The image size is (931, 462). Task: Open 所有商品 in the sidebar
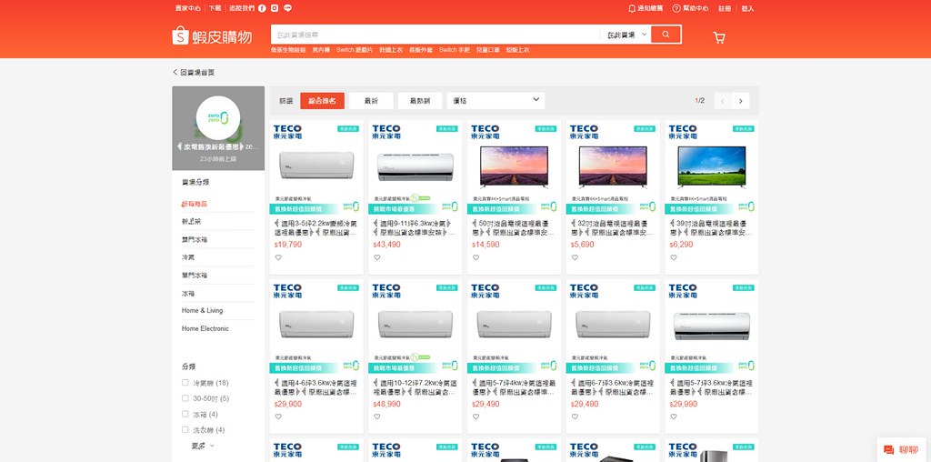pos(195,204)
